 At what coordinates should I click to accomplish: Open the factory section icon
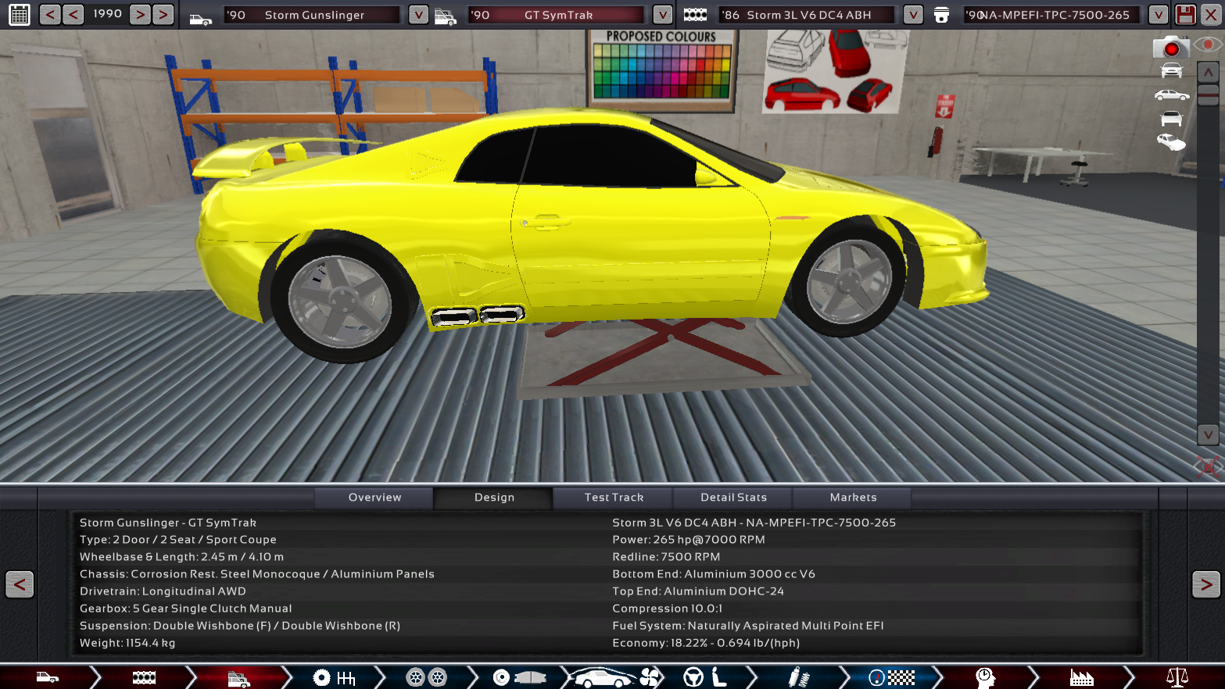tap(1081, 677)
